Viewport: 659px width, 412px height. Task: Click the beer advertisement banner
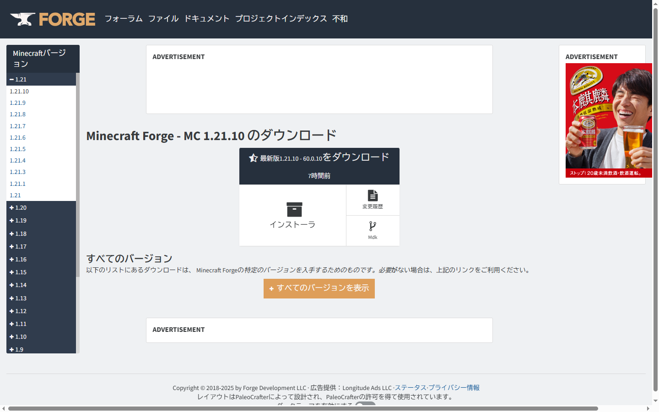(x=609, y=119)
